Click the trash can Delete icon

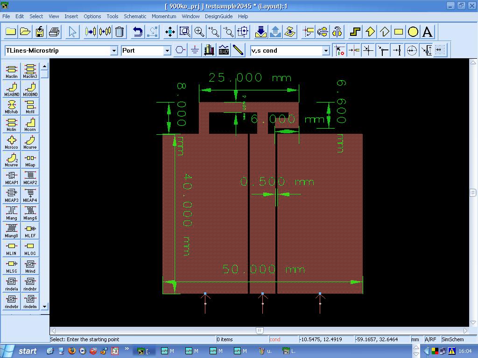click(119, 32)
